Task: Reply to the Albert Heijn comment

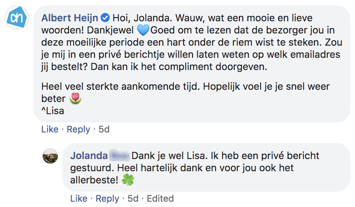Action: coord(78,129)
